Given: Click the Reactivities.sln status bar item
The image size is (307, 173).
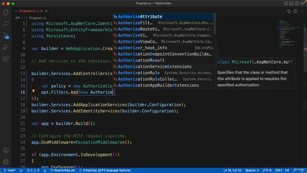Looking at the screenshot, I should click(63, 170).
